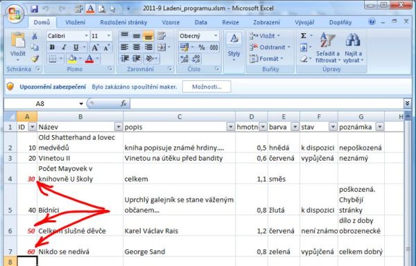The width and height of the screenshot is (416, 266).
Task: Align text to middle vertically
Action: pos(137,36)
